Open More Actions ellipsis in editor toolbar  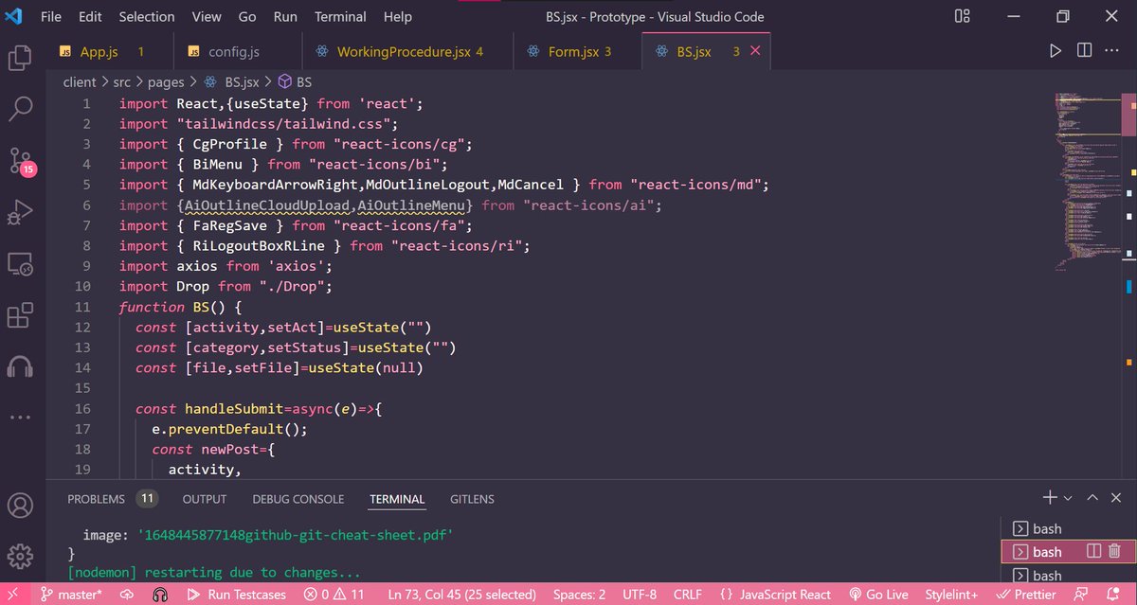[1113, 51]
